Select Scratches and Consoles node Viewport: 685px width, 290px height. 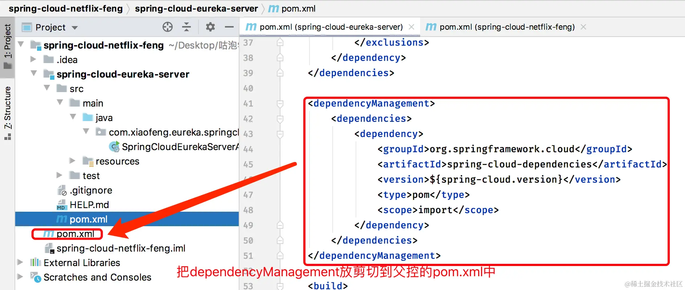[x=91, y=277]
